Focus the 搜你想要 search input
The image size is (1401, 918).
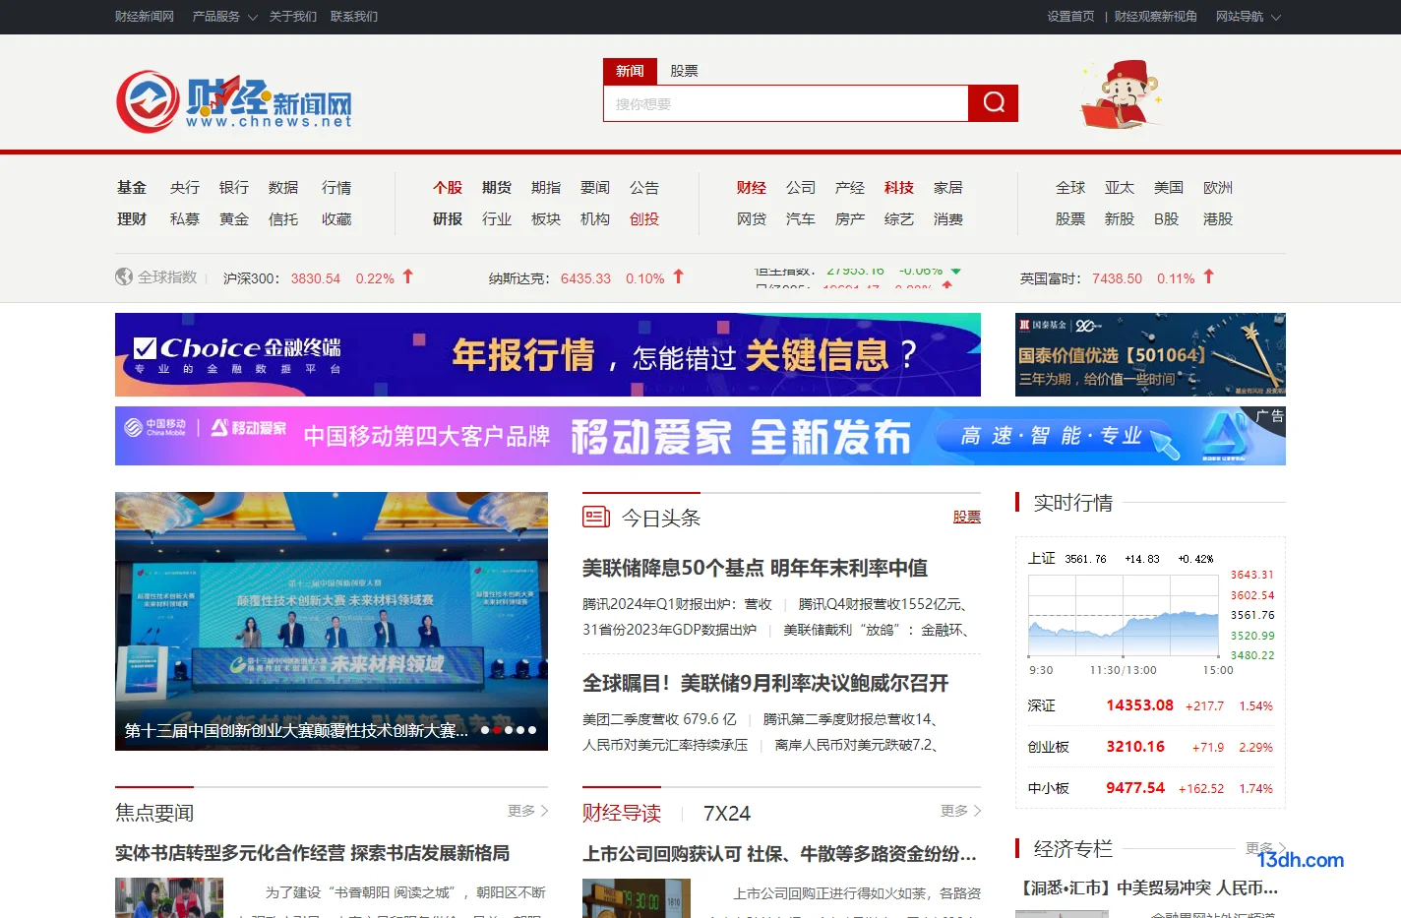pos(785,103)
